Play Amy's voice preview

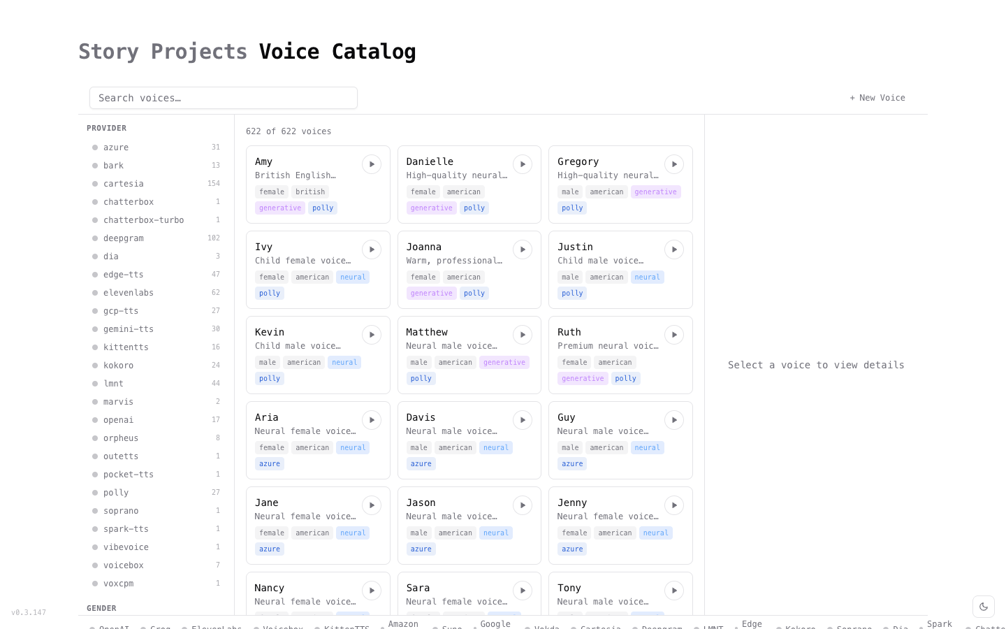click(x=372, y=164)
